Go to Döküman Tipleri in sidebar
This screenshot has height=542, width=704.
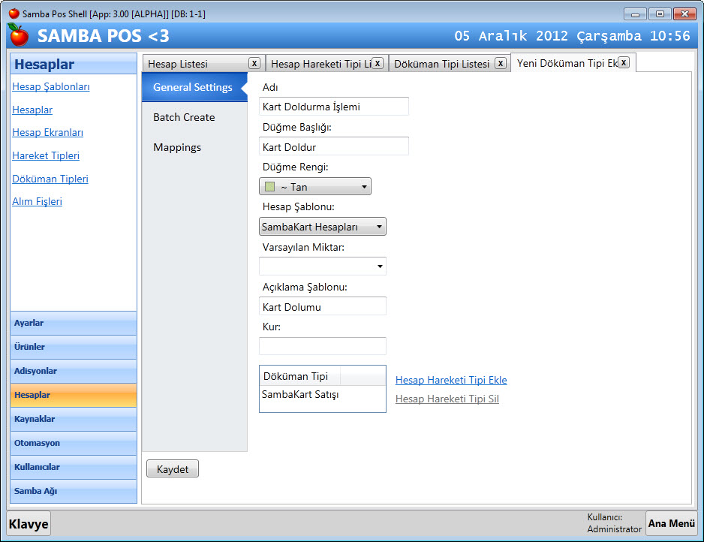point(50,179)
